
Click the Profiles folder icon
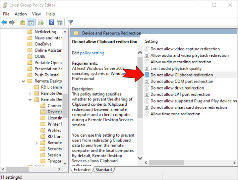click(x=43, y=130)
